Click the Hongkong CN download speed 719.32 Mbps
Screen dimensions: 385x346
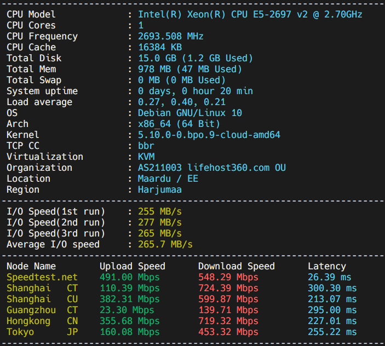(228, 321)
